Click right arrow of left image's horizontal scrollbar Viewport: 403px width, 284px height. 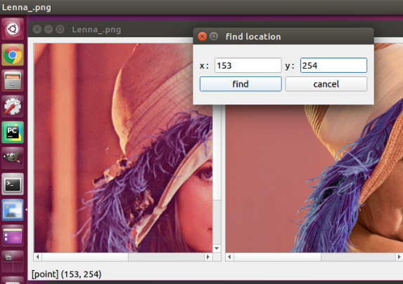[208, 257]
